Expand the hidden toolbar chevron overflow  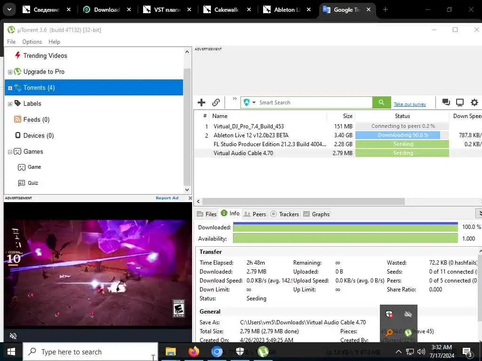pos(235,99)
